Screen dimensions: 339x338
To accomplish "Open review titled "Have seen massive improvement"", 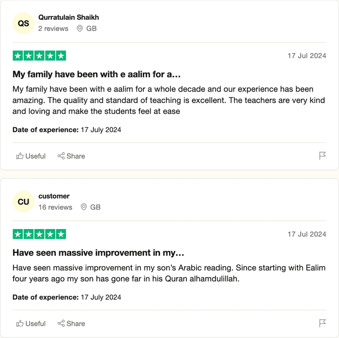I will pos(98,253).
